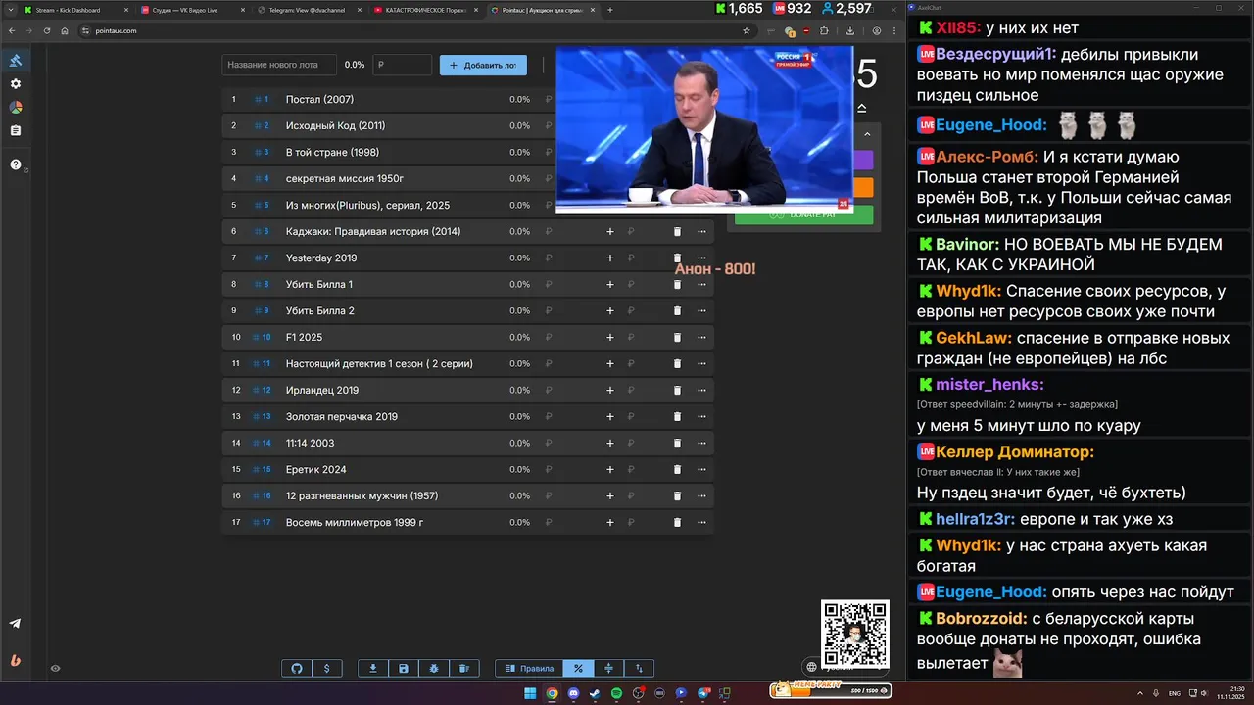
Task: Focus the Название нового лота field
Action: pyautogui.click(x=280, y=65)
